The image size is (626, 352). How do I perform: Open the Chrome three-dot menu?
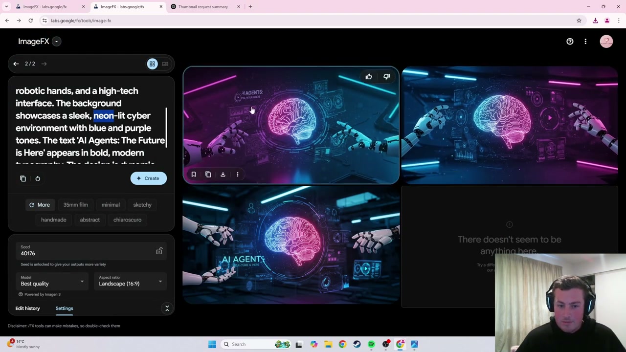pos(619,21)
